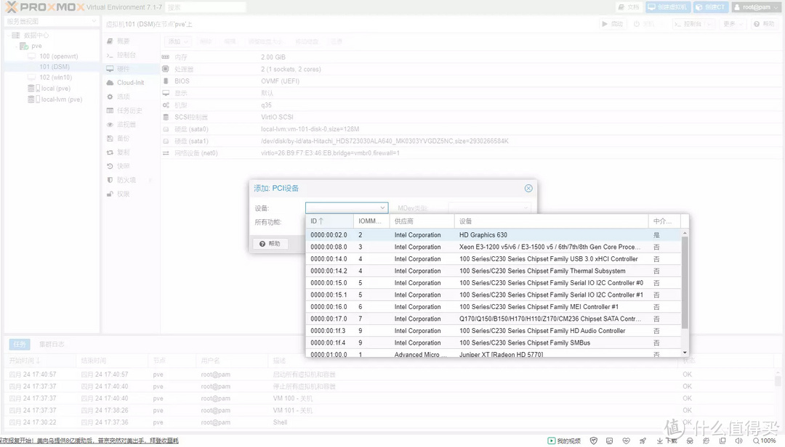Choose USB 3.0 xHCI Controller device
This screenshot has height=447, width=785.
(x=493, y=259)
